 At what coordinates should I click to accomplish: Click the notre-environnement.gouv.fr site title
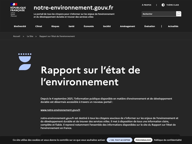tap(73, 7)
